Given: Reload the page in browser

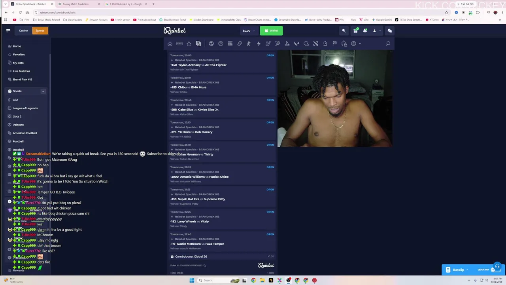Looking at the screenshot, I should (20, 12).
